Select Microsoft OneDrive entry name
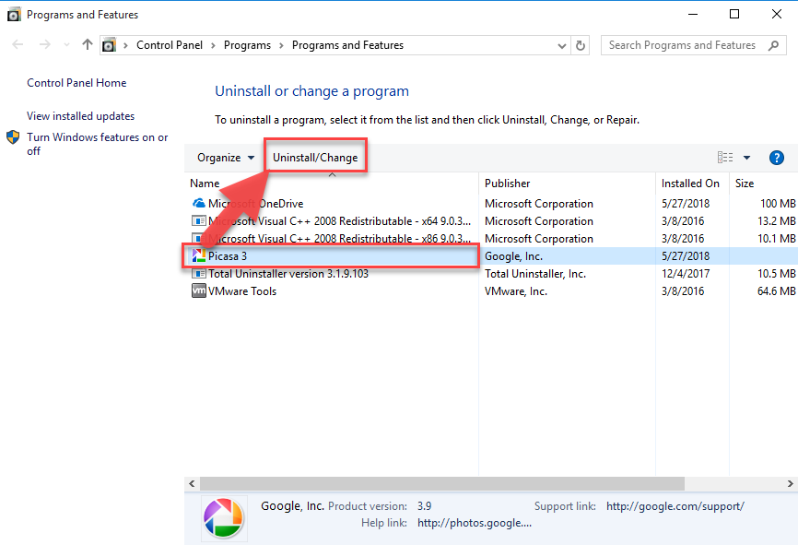Viewport: 798px width, 545px height. [x=255, y=204]
